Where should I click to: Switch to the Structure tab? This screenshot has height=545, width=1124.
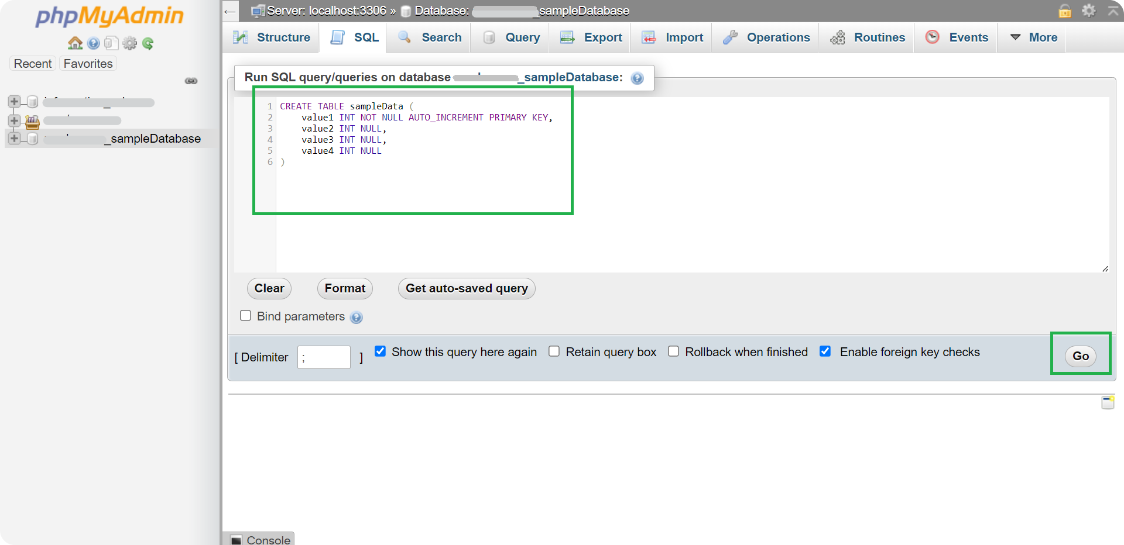[272, 37]
